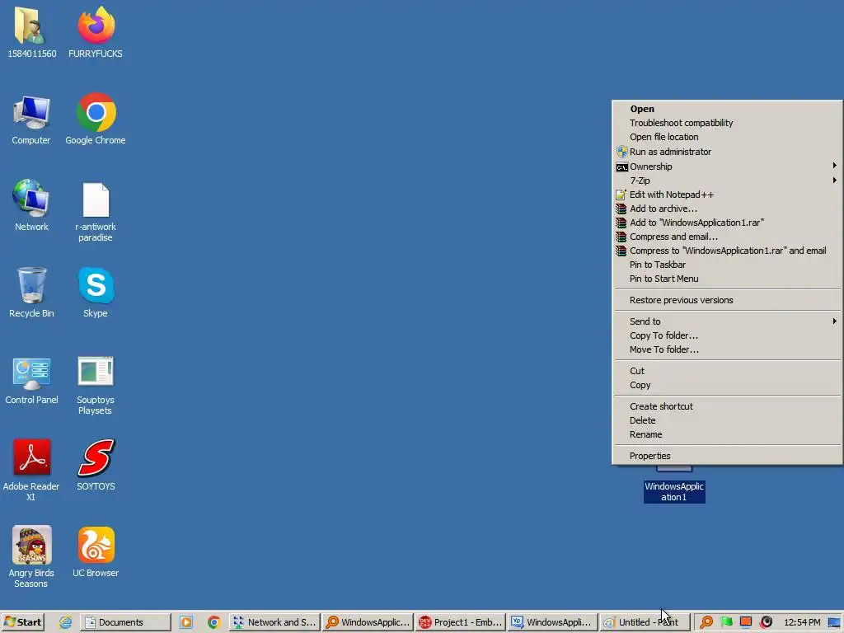Viewport: 844px width, 633px height.
Task: Choose Pin to Taskbar
Action: coord(728,265)
